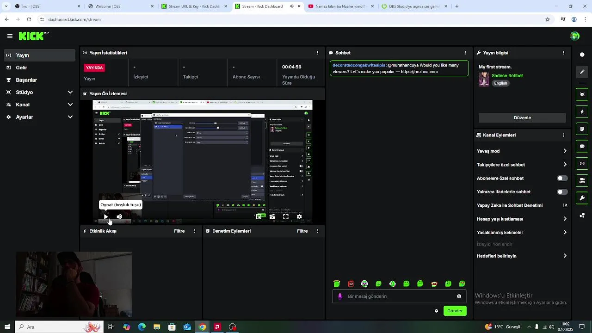The width and height of the screenshot is (592, 333).
Task: Click the Düzenle button
Action: pyautogui.click(x=522, y=117)
